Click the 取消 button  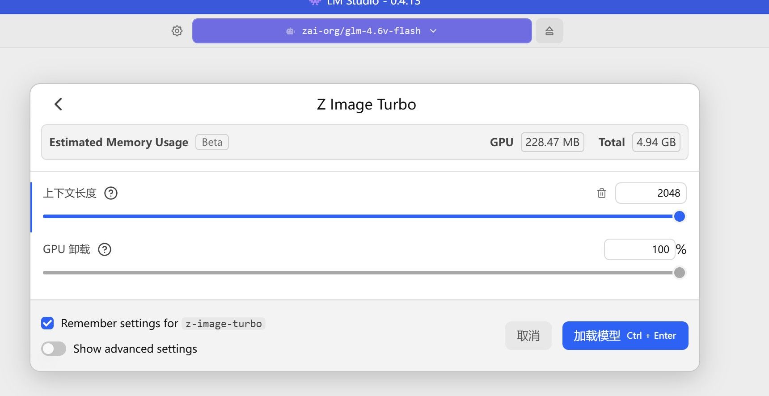(x=528, y=336)
